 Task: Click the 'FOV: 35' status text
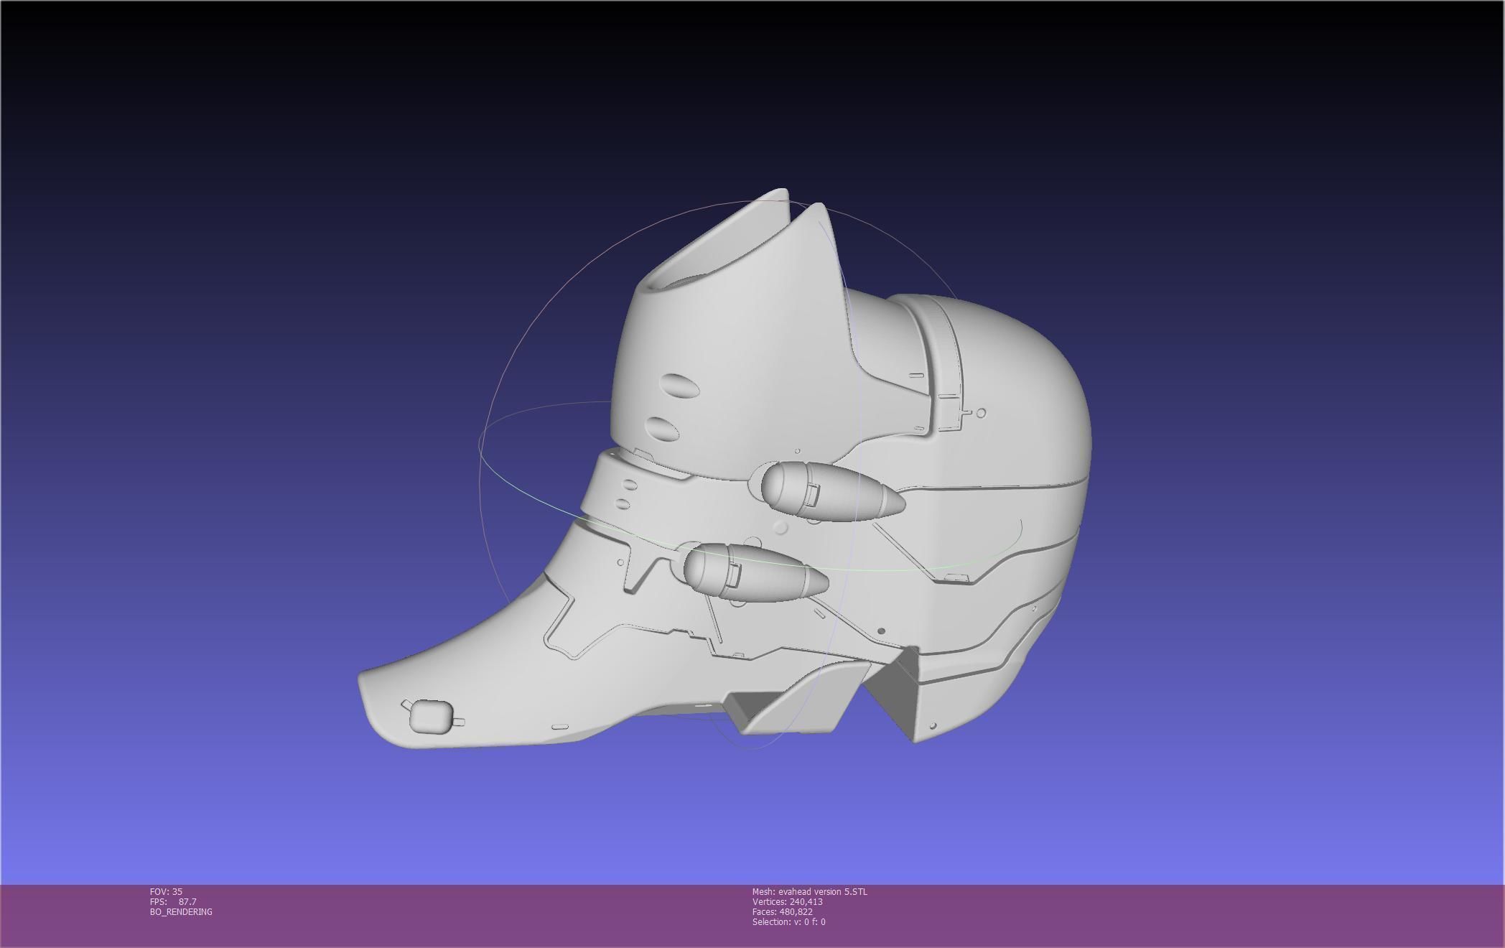[x=166, y=891]
